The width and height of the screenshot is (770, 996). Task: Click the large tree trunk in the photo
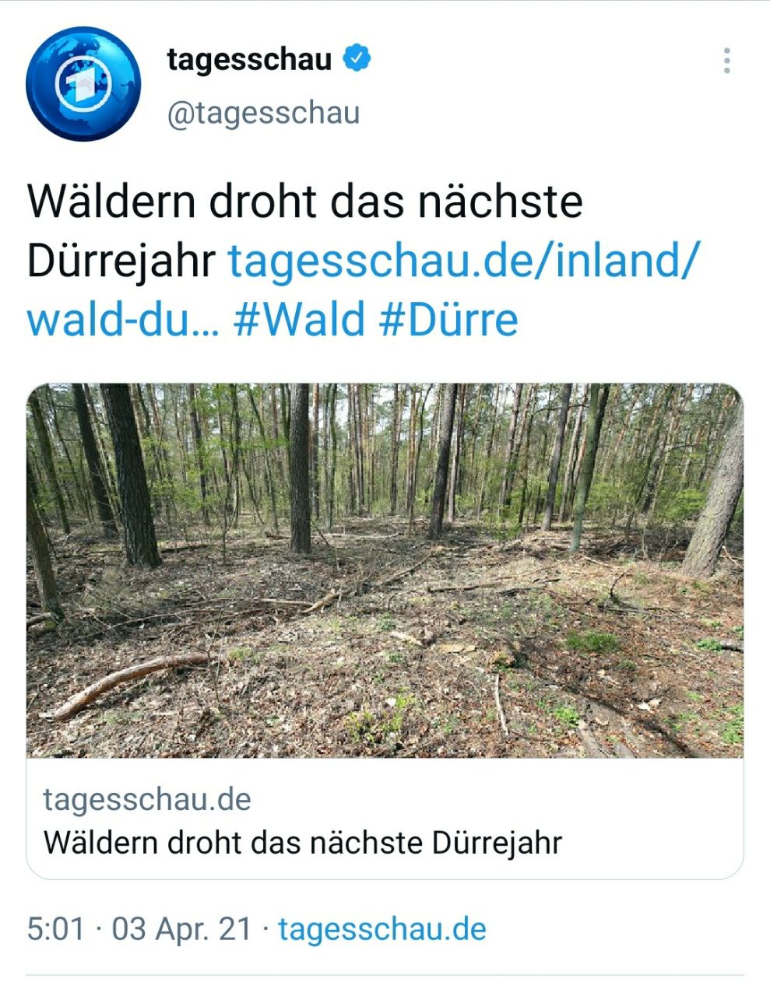(x=129, y=475)
